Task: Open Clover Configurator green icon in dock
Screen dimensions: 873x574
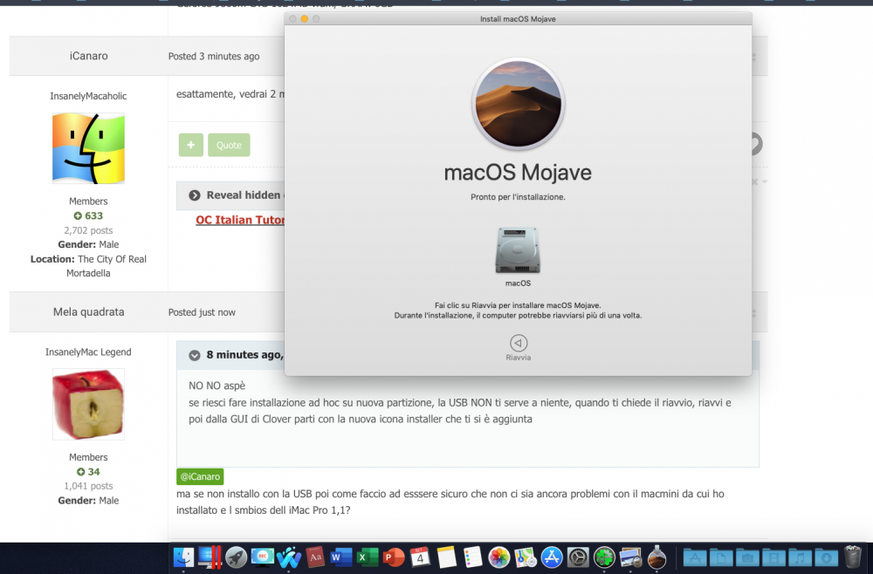Action: pos(603,557)
